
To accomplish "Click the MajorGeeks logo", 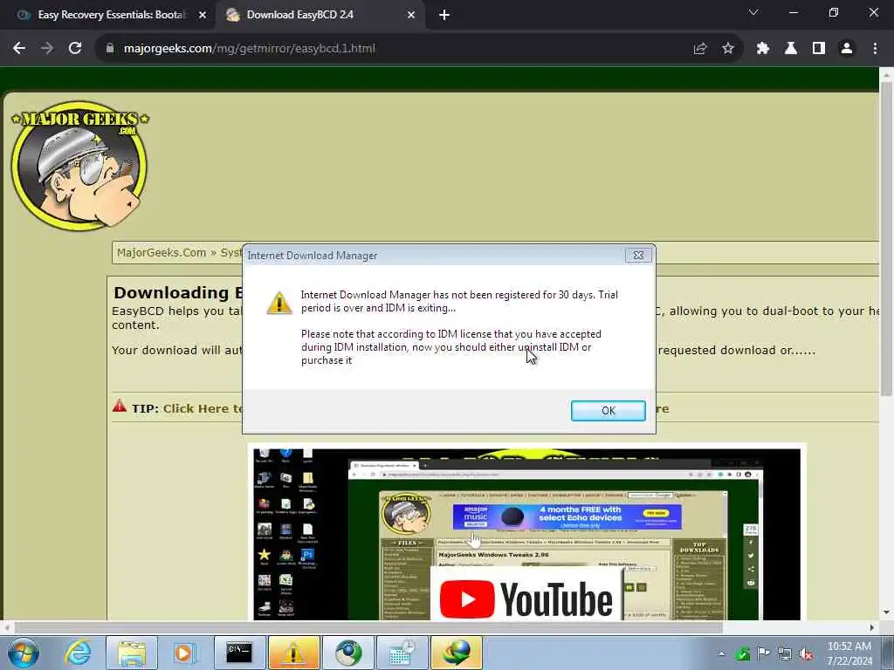I will point(79,165).
